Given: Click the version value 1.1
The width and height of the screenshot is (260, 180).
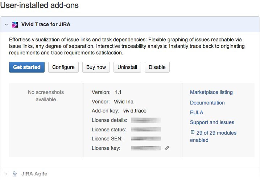Looking at the screenshot, I should (118, 92).
